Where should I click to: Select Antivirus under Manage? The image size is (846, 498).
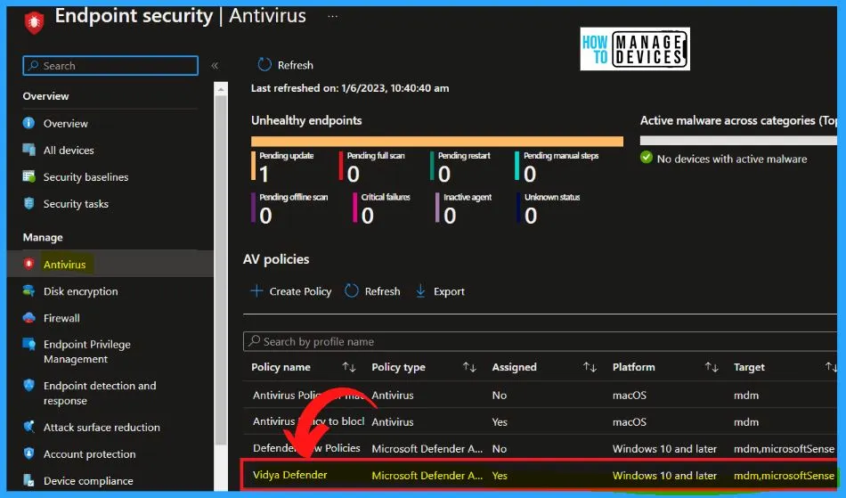click(64, 265)
